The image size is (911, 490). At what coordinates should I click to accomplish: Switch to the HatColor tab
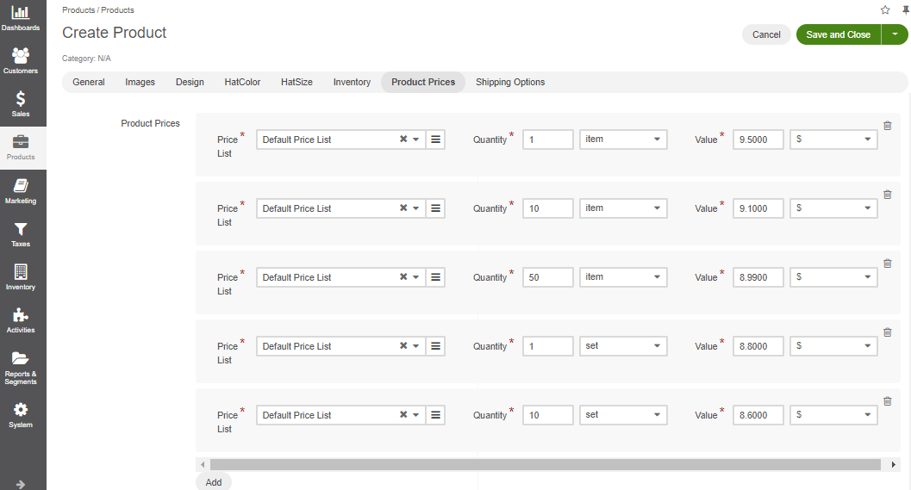click(x=242, y=82)
